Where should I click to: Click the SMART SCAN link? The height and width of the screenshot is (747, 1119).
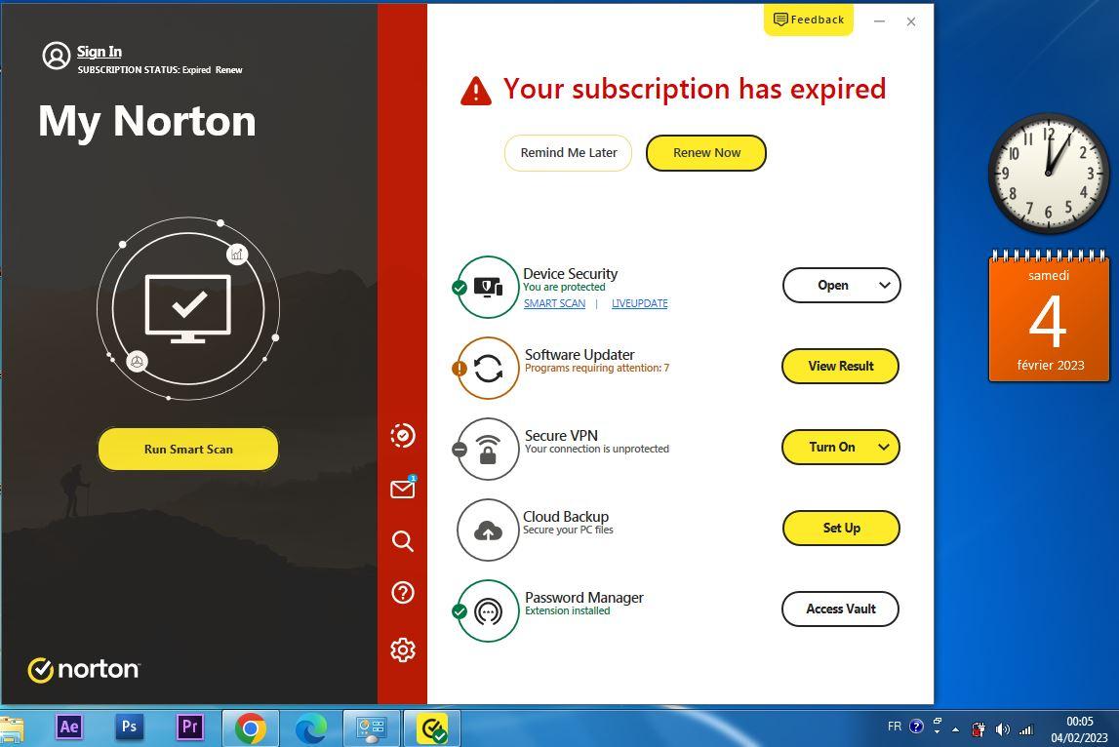click(554, 303)
